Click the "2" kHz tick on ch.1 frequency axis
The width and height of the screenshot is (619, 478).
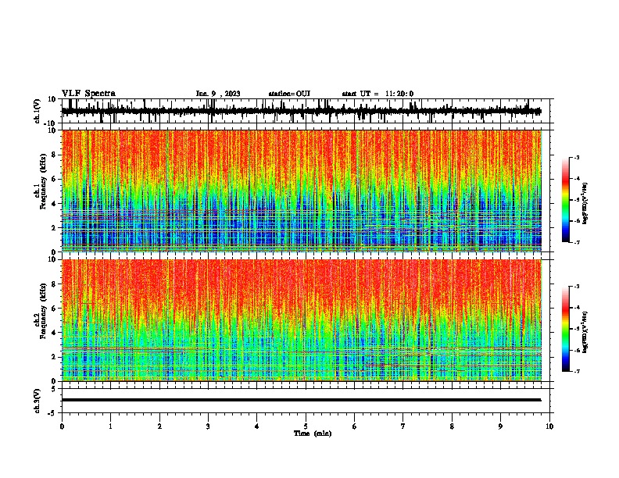pyautogui.click(x=54, y=227)
